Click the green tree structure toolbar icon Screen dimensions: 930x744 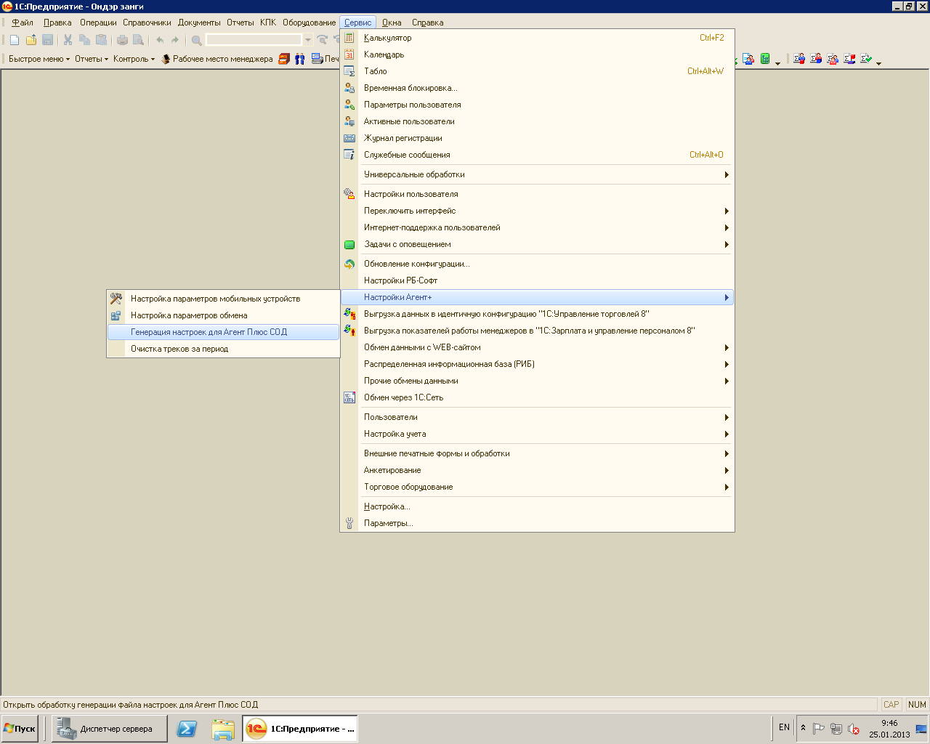(765, 59)
